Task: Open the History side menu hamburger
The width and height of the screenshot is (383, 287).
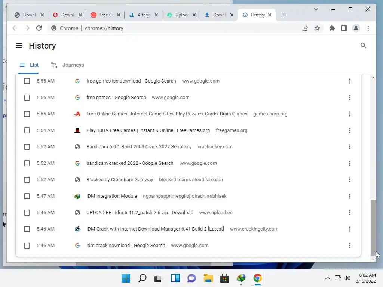Action: (x=19, y=46)
